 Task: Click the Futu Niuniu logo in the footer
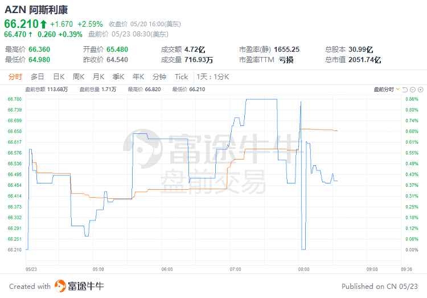tap(79, 286)
